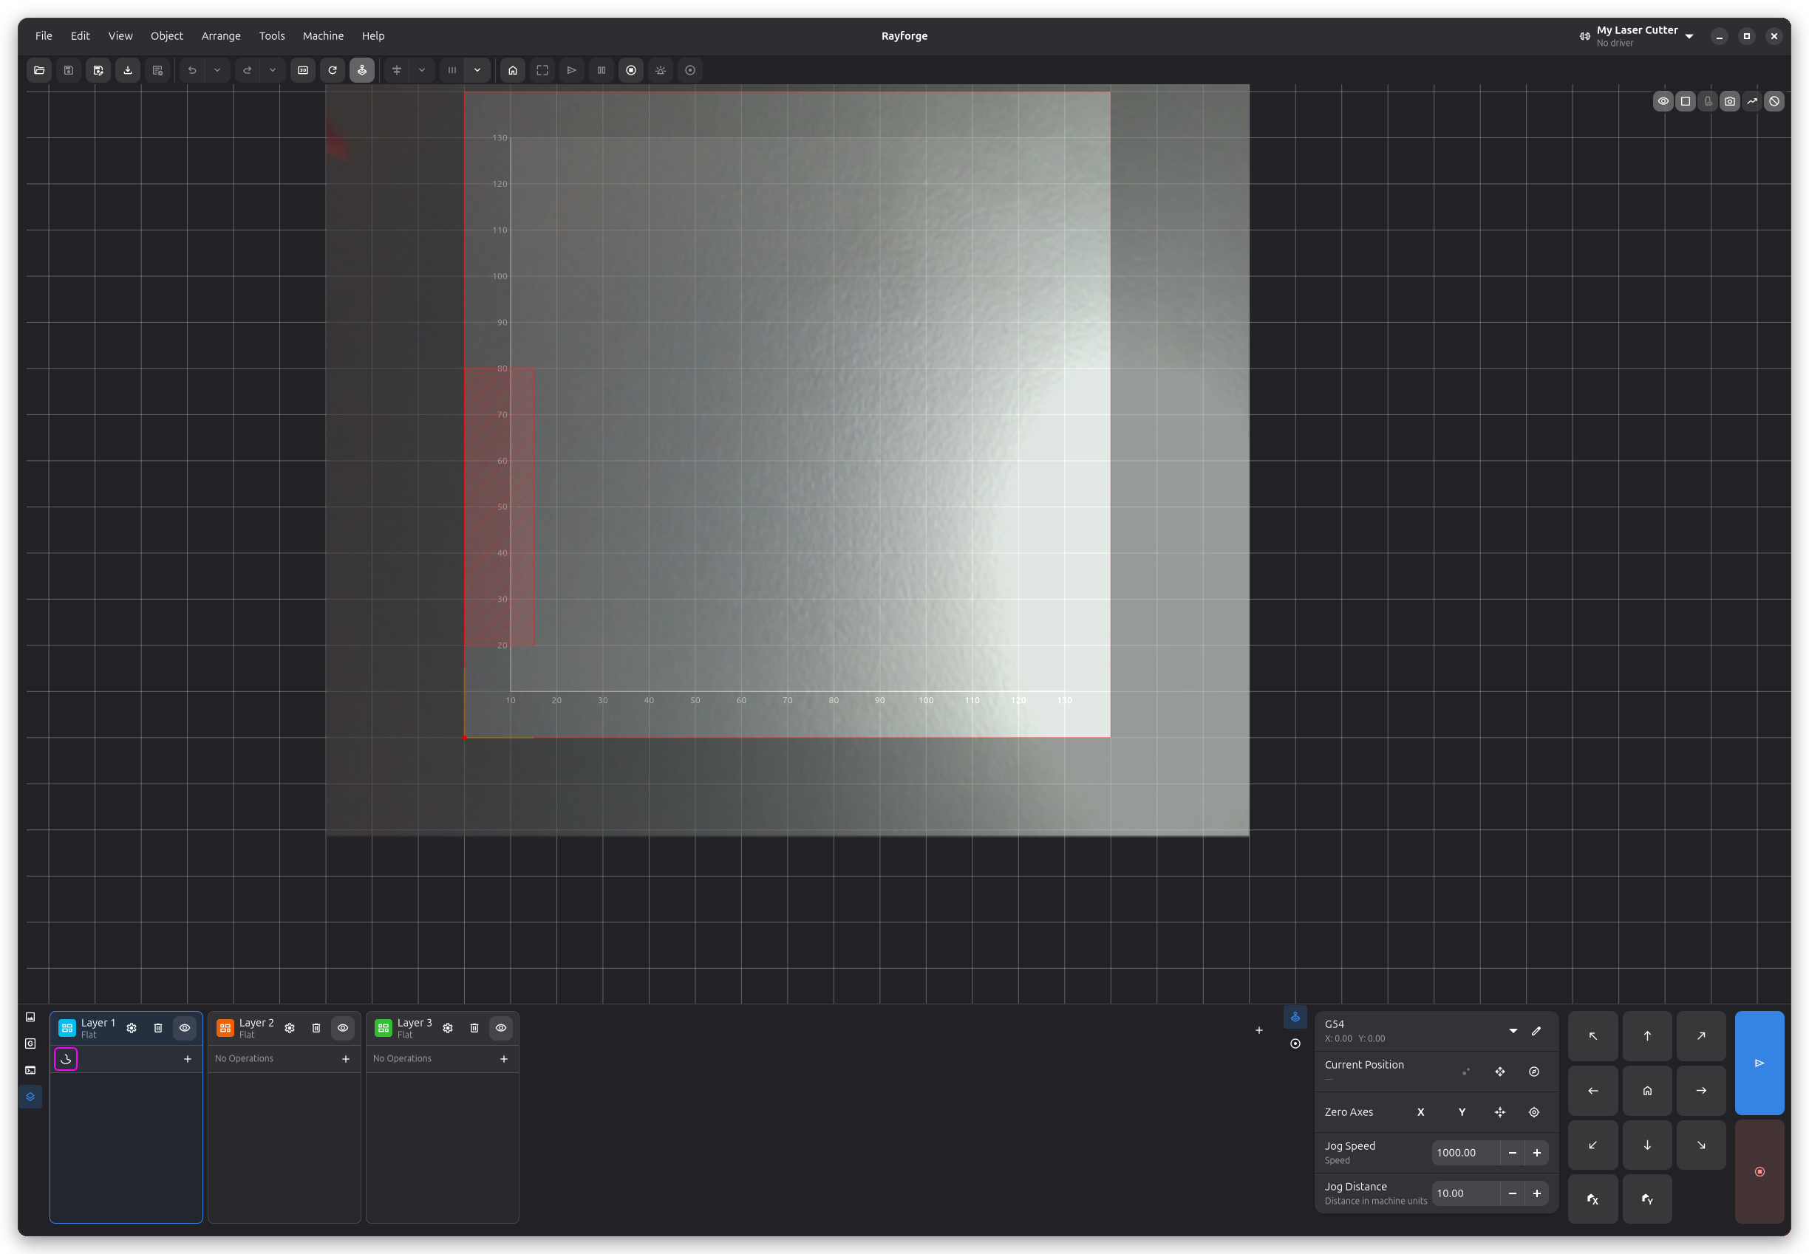Click the toolbar home machine icon
This screenshot has height=1254, width=1809.
pos(513,70)
